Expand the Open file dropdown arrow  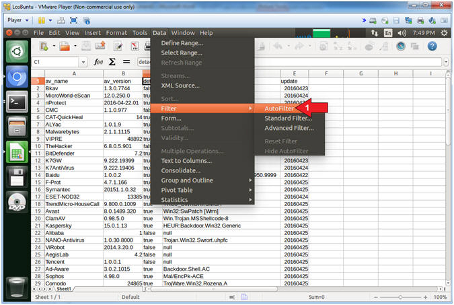click(75, 46)
